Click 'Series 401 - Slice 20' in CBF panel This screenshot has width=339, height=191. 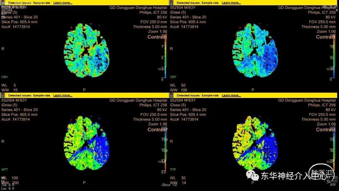(188, 17)
